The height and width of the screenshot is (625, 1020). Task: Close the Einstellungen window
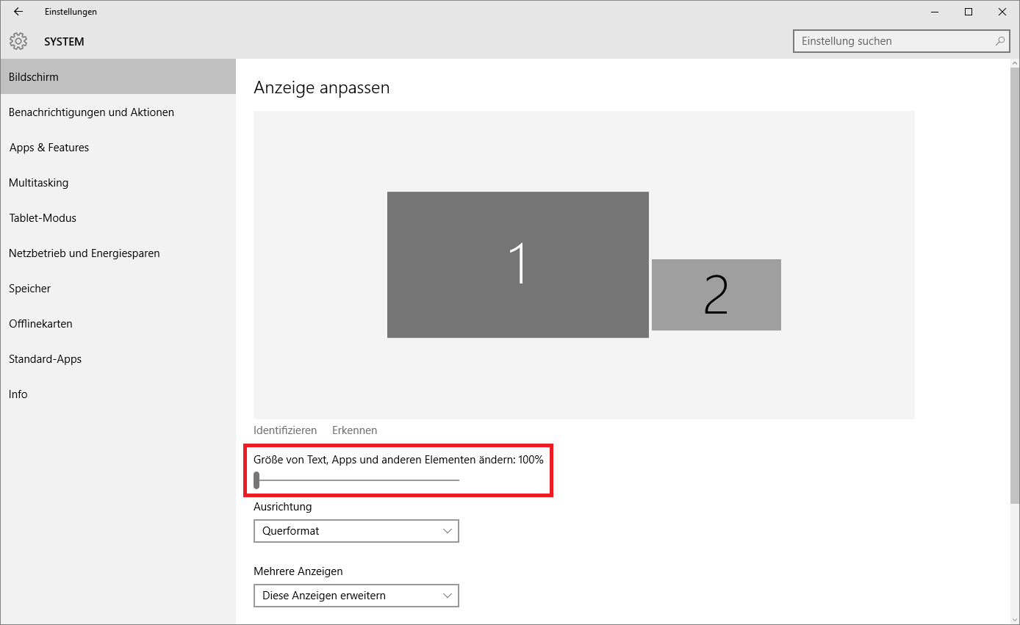1002,12
